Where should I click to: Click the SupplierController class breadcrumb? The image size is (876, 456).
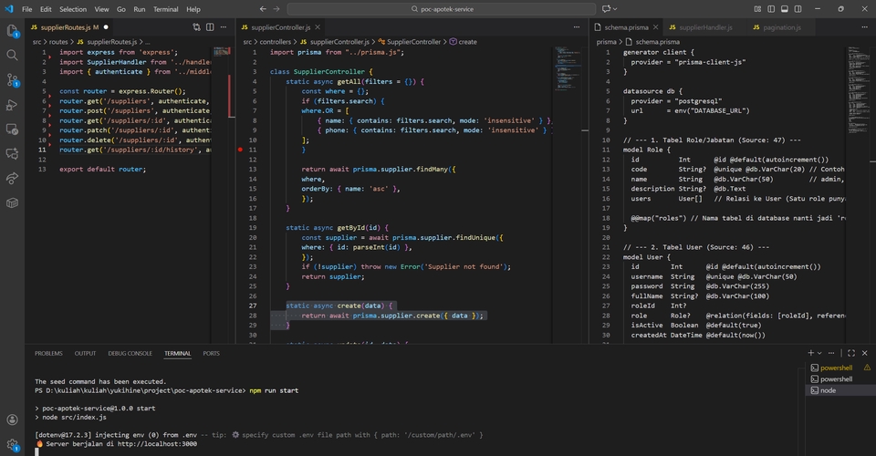click(410, 42)
